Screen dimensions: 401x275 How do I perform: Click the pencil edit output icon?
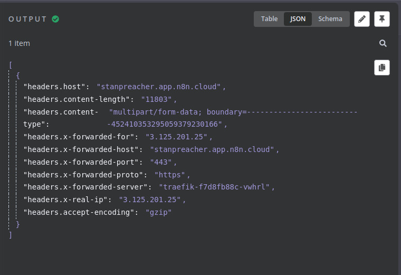click(x=361, y=19)
